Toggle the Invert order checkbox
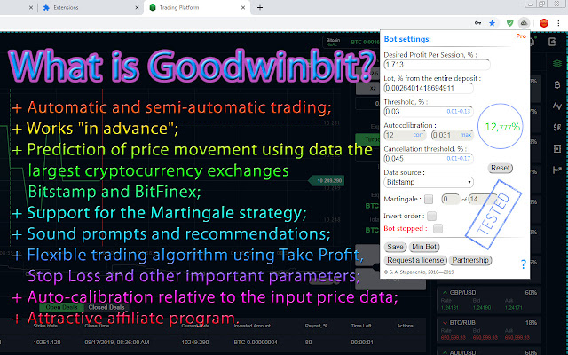 pyautogui.click(x=431, y=216)
